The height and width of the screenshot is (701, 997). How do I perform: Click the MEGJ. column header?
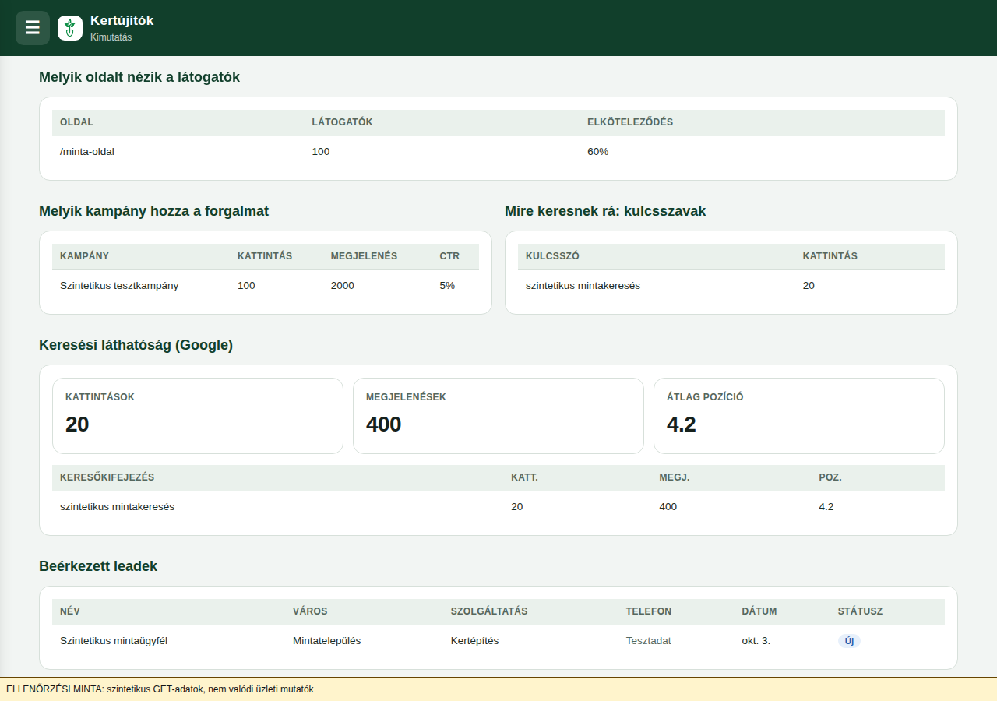675,478
